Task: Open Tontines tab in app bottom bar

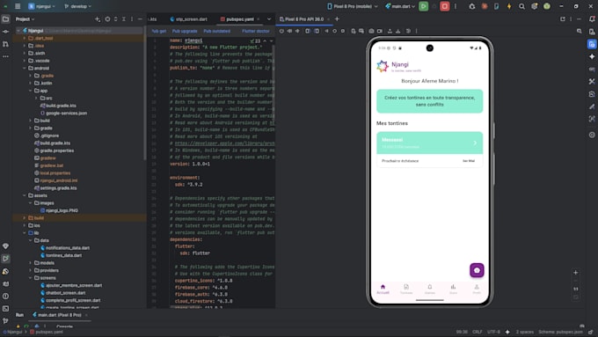Action: point(406,289)
